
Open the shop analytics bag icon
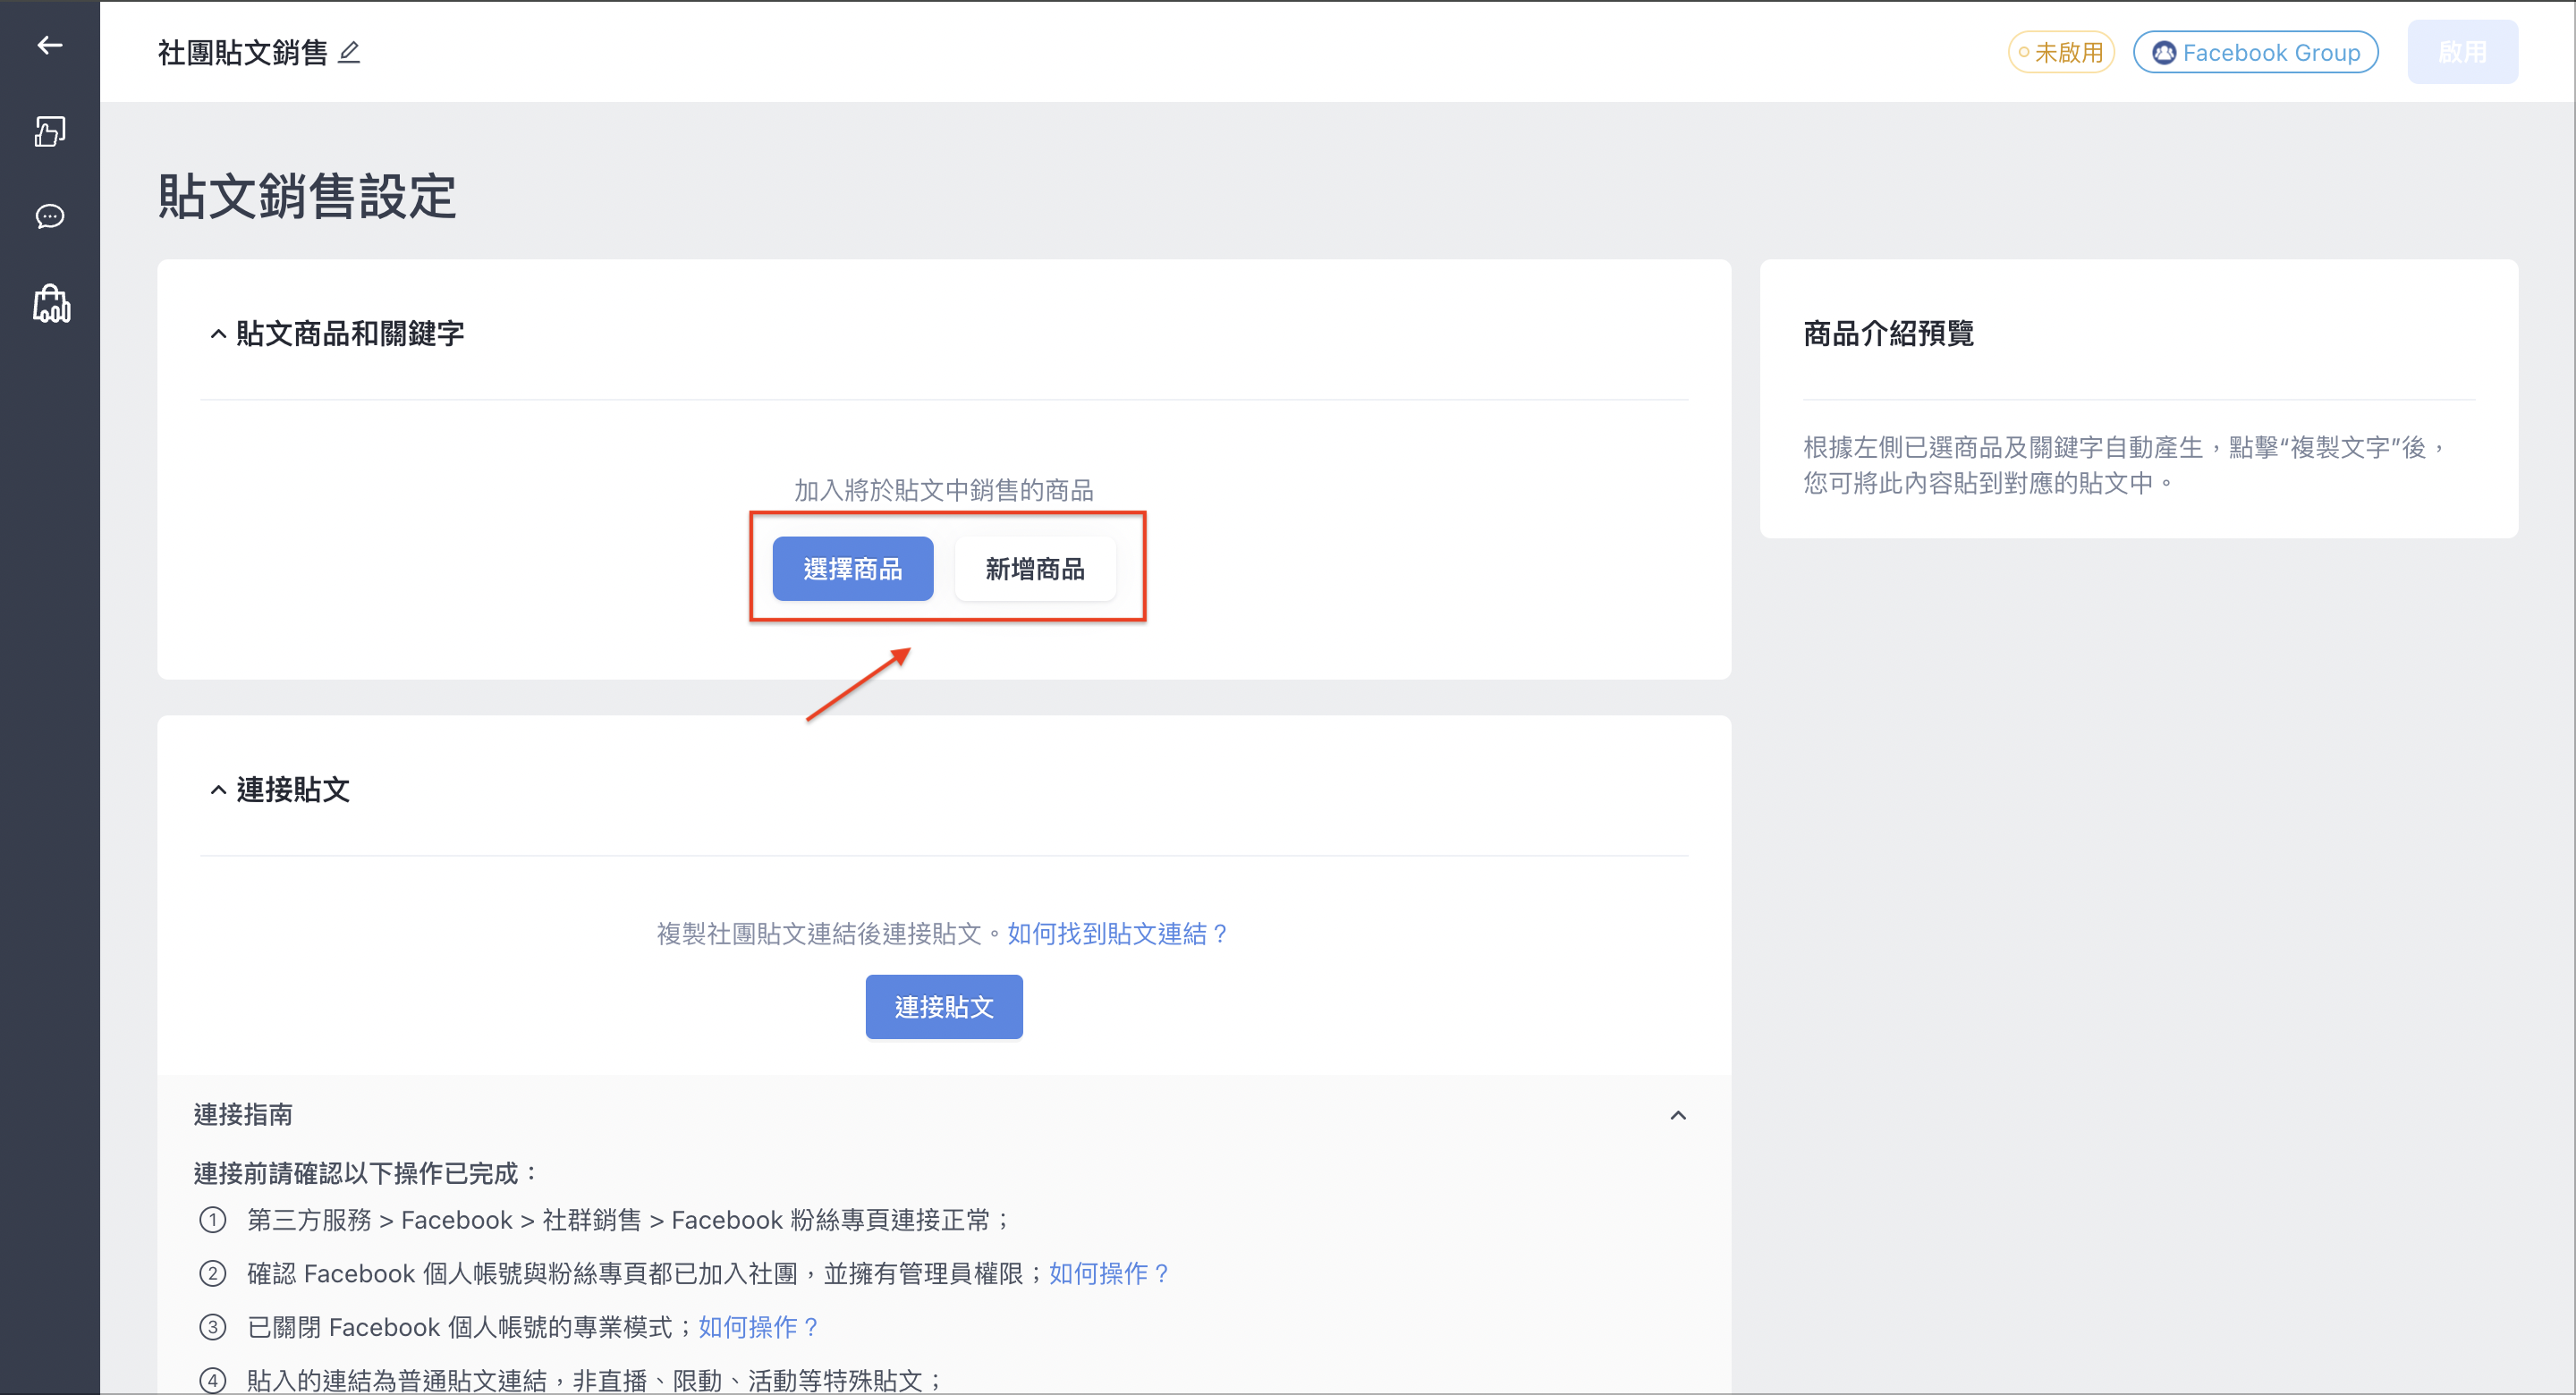[51, 304]
